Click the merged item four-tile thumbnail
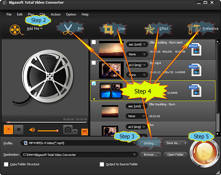This screenshot has width=221, height=175. [x=111, y=90]
